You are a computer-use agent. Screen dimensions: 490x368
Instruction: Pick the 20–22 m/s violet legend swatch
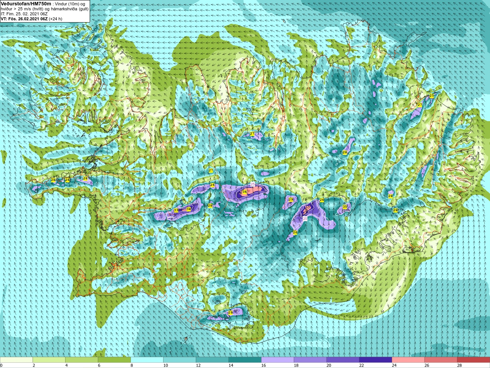[343, 360]
